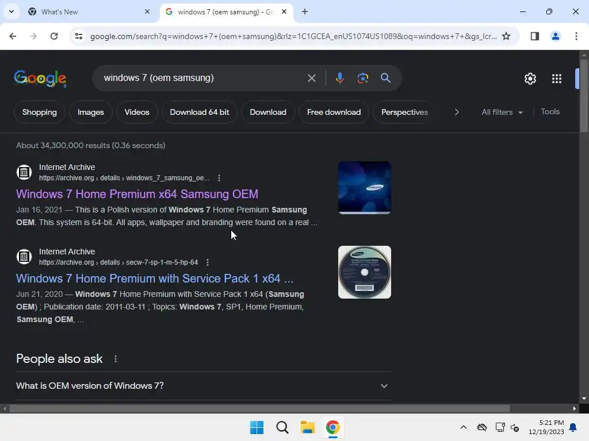View site information icon in address bar

(78, 36)
